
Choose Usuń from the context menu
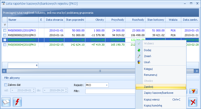point(161,62)
